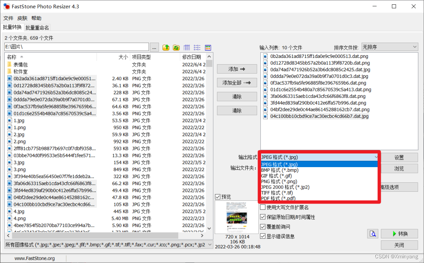Click the browse path ellipsis button
This screenshot has width=424, height=263.
(x=154, y=47)
